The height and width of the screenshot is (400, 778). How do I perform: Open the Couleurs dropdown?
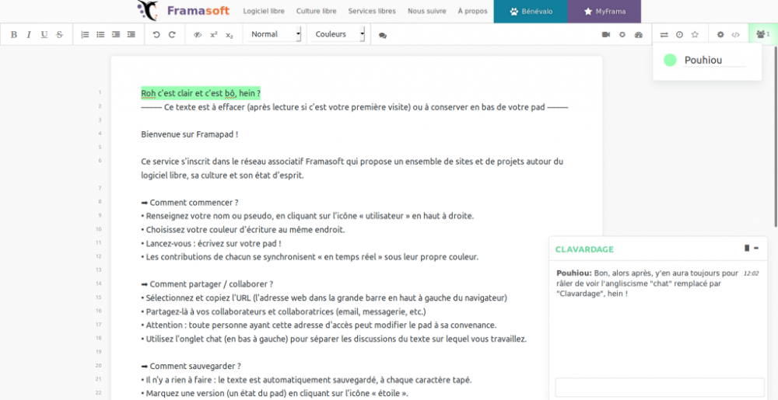(338, 34)
